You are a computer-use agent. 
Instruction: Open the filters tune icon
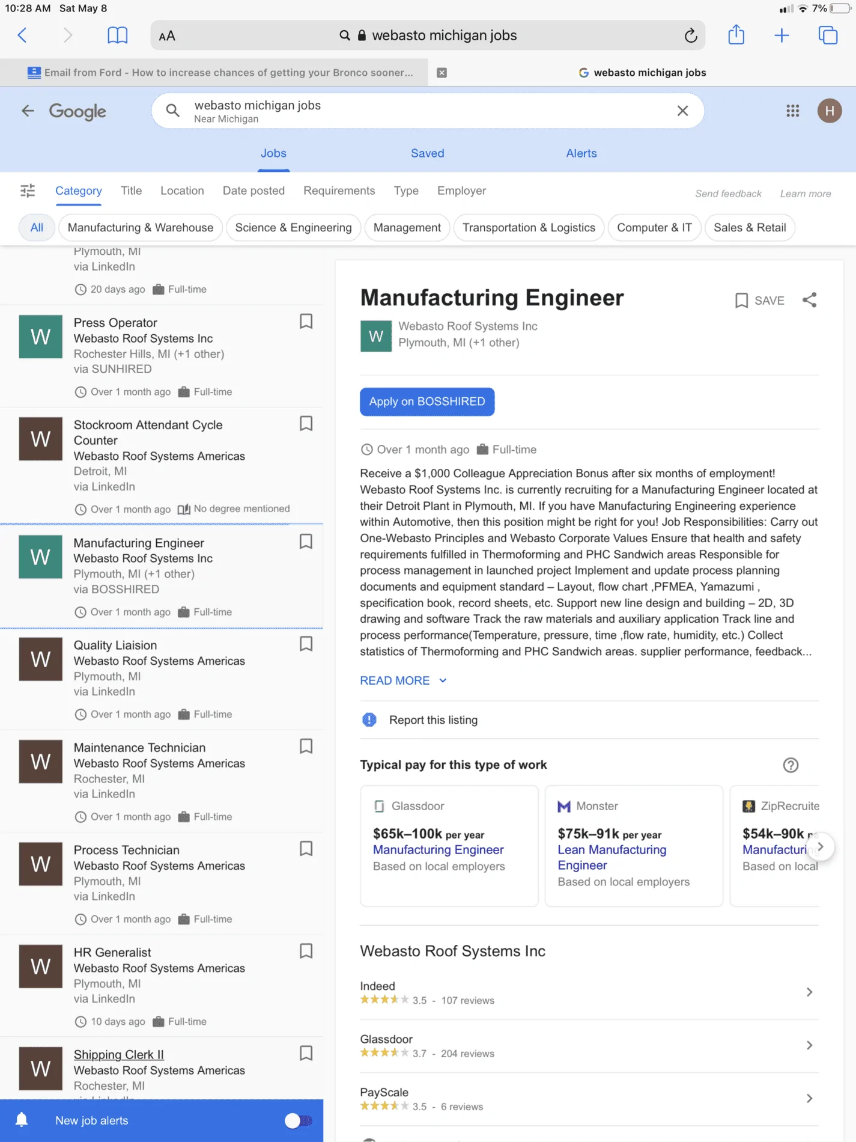[28, 191]
